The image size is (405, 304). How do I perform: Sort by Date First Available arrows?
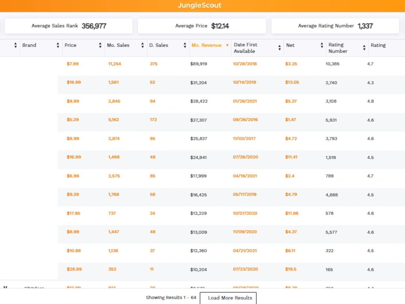click(279, 47)
